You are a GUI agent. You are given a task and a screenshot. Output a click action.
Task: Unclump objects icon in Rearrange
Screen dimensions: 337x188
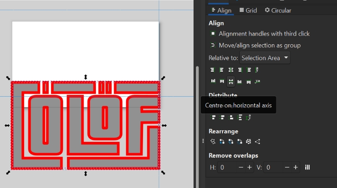point(258,141)
